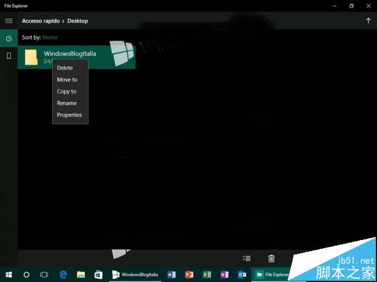377x282 pixels.
Task: Select the device storage sidebar icon
Action: [x=9, y=56]
